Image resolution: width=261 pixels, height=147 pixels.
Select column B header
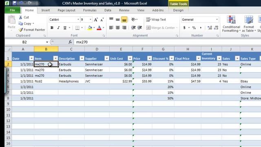46,49
